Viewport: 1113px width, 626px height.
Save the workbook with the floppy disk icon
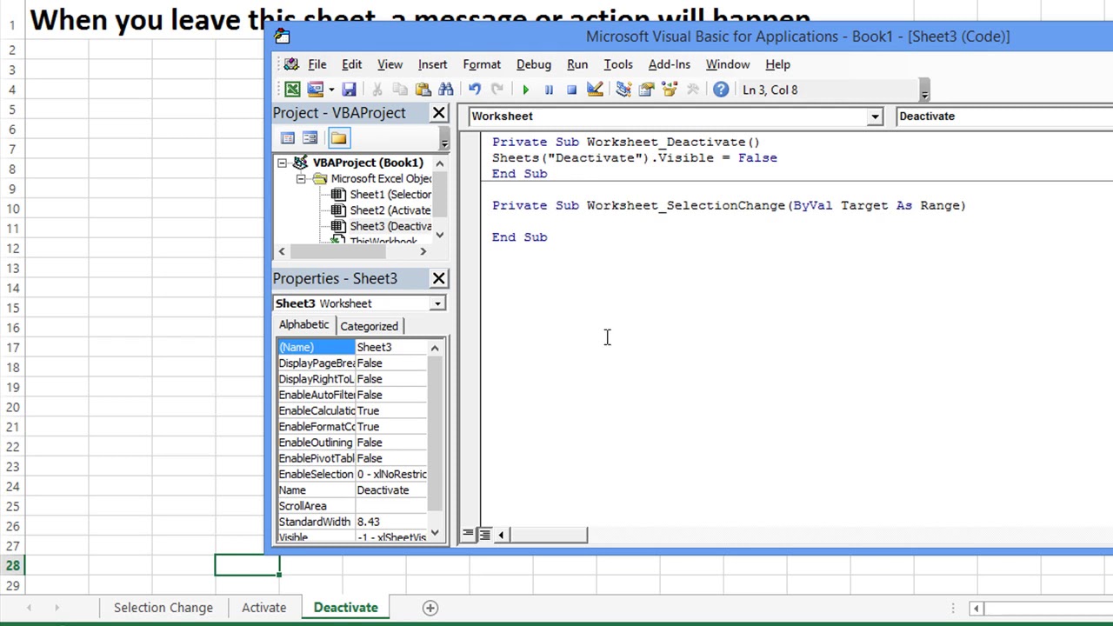(349, 90)
